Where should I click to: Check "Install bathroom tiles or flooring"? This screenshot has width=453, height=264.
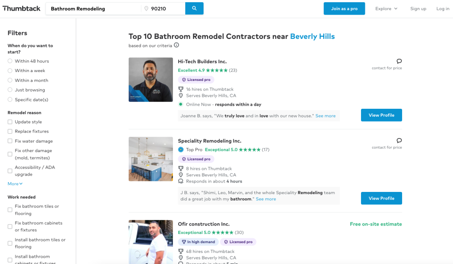(x=10, y=243)
